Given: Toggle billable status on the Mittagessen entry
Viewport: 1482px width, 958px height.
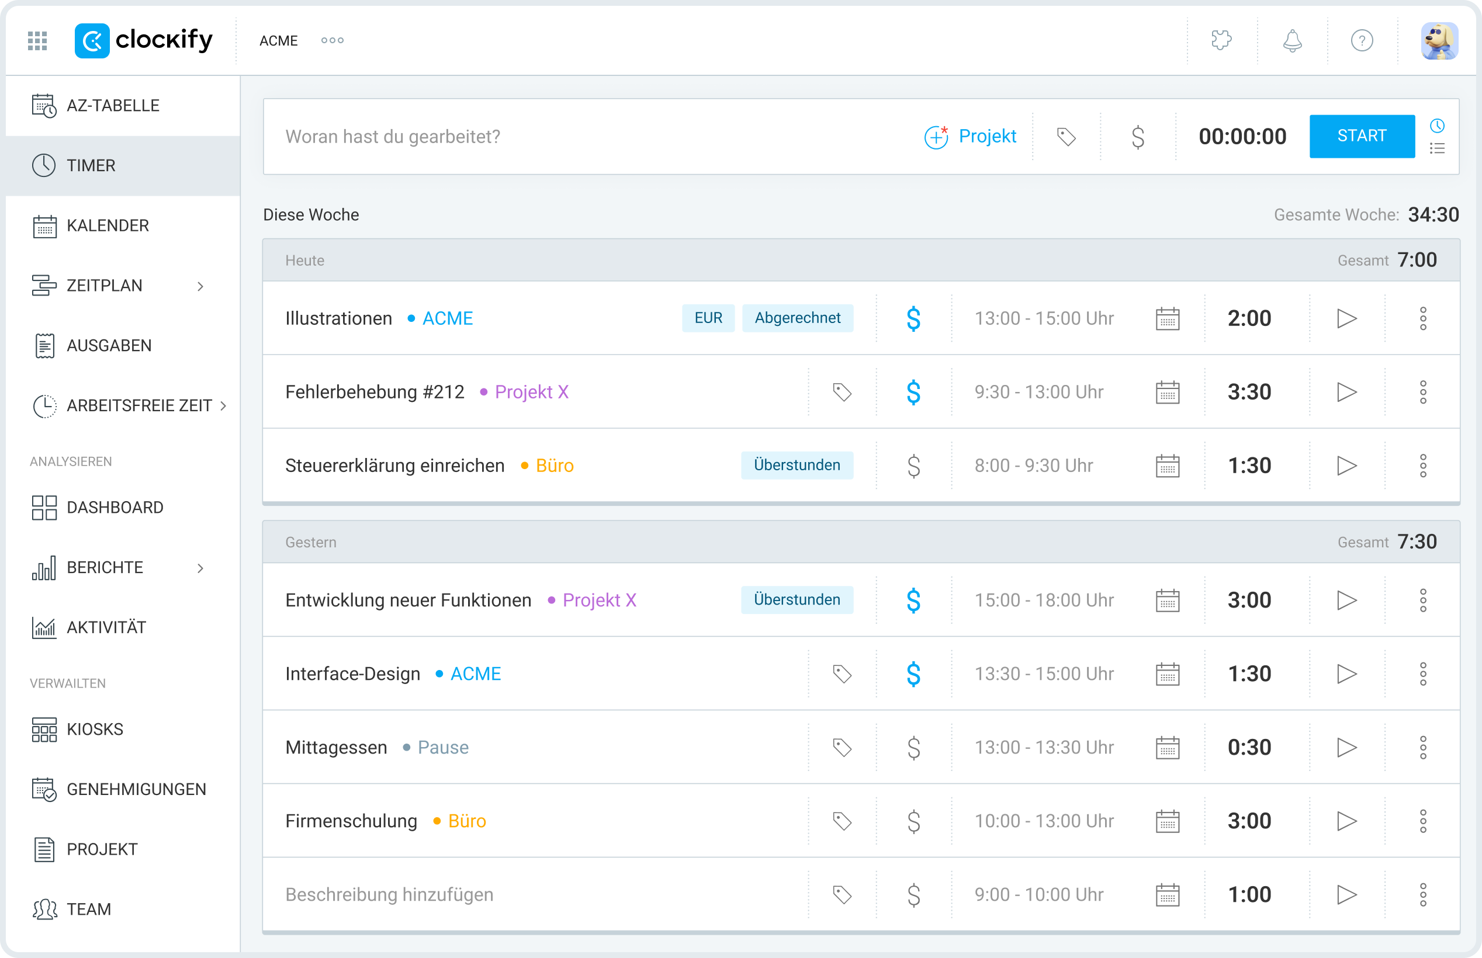Looking at the screenshot, I should 913,747.
